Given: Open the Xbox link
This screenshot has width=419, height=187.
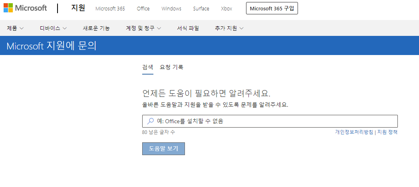Looking at the screenshot, I should point(226,8).
